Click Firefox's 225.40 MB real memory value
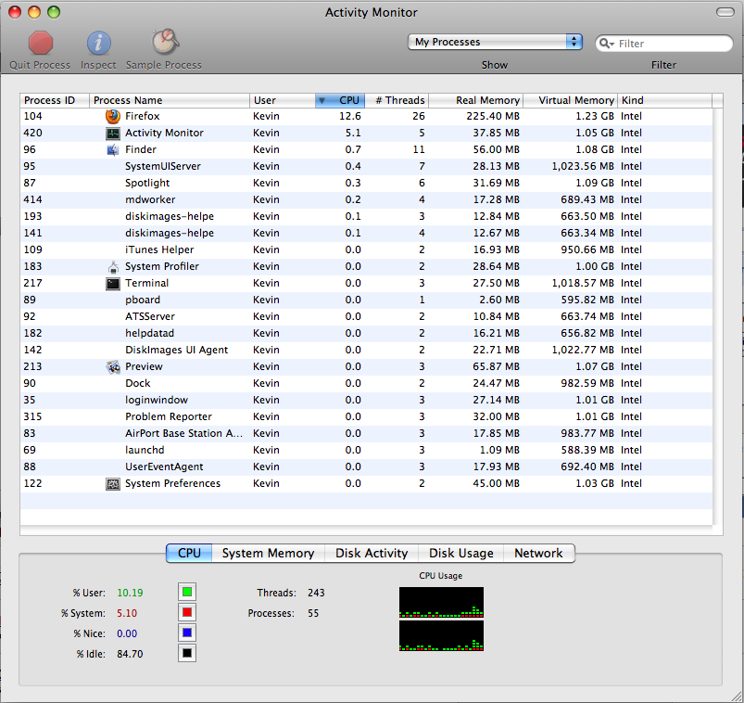The height and width of the screenshot is (703, 744). click(x=493, y=116)
